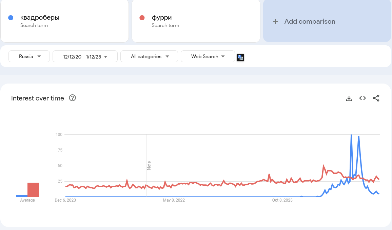Expand the All categories dropdown
Screen dimensions: 392x230
(149, 56)
